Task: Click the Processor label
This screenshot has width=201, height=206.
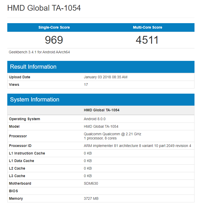Action: point(18,136)
